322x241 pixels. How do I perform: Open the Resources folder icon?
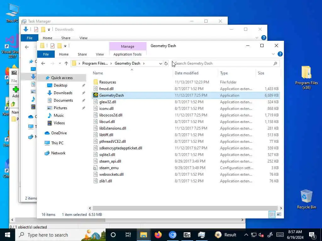[96, 82]
